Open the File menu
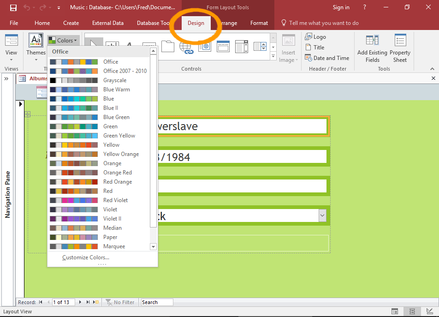The width and height of the screenshot is (439, 317). (x=14, y=23)
